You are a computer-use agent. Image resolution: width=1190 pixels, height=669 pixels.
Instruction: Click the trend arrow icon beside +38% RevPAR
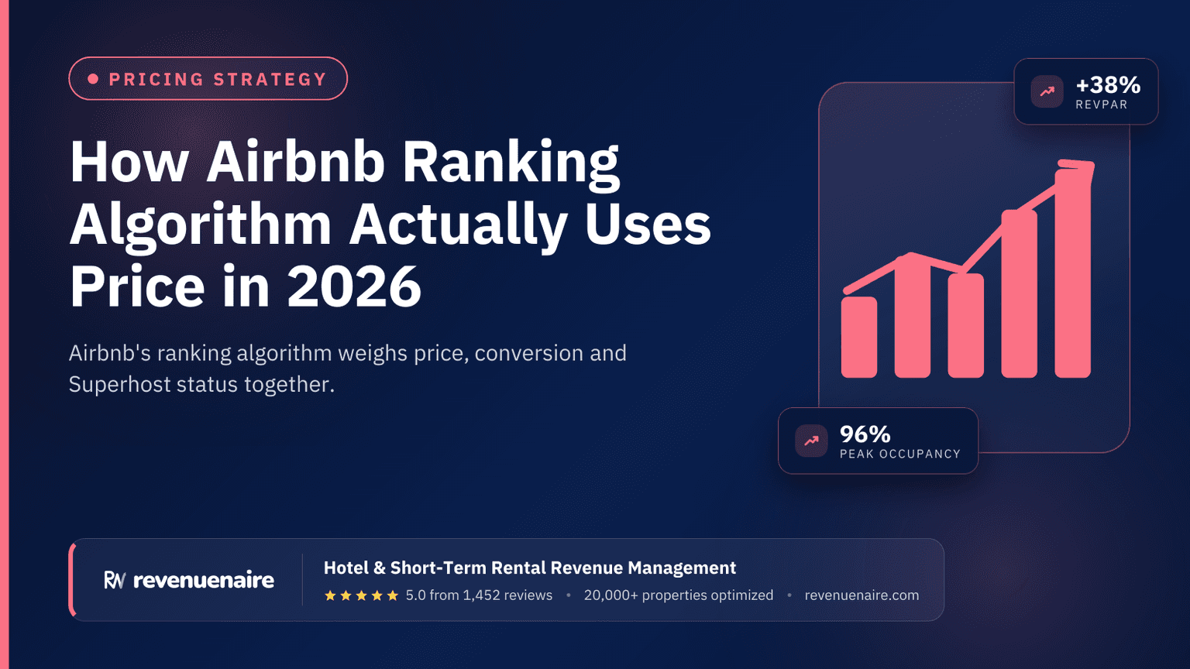[1047, 91]
